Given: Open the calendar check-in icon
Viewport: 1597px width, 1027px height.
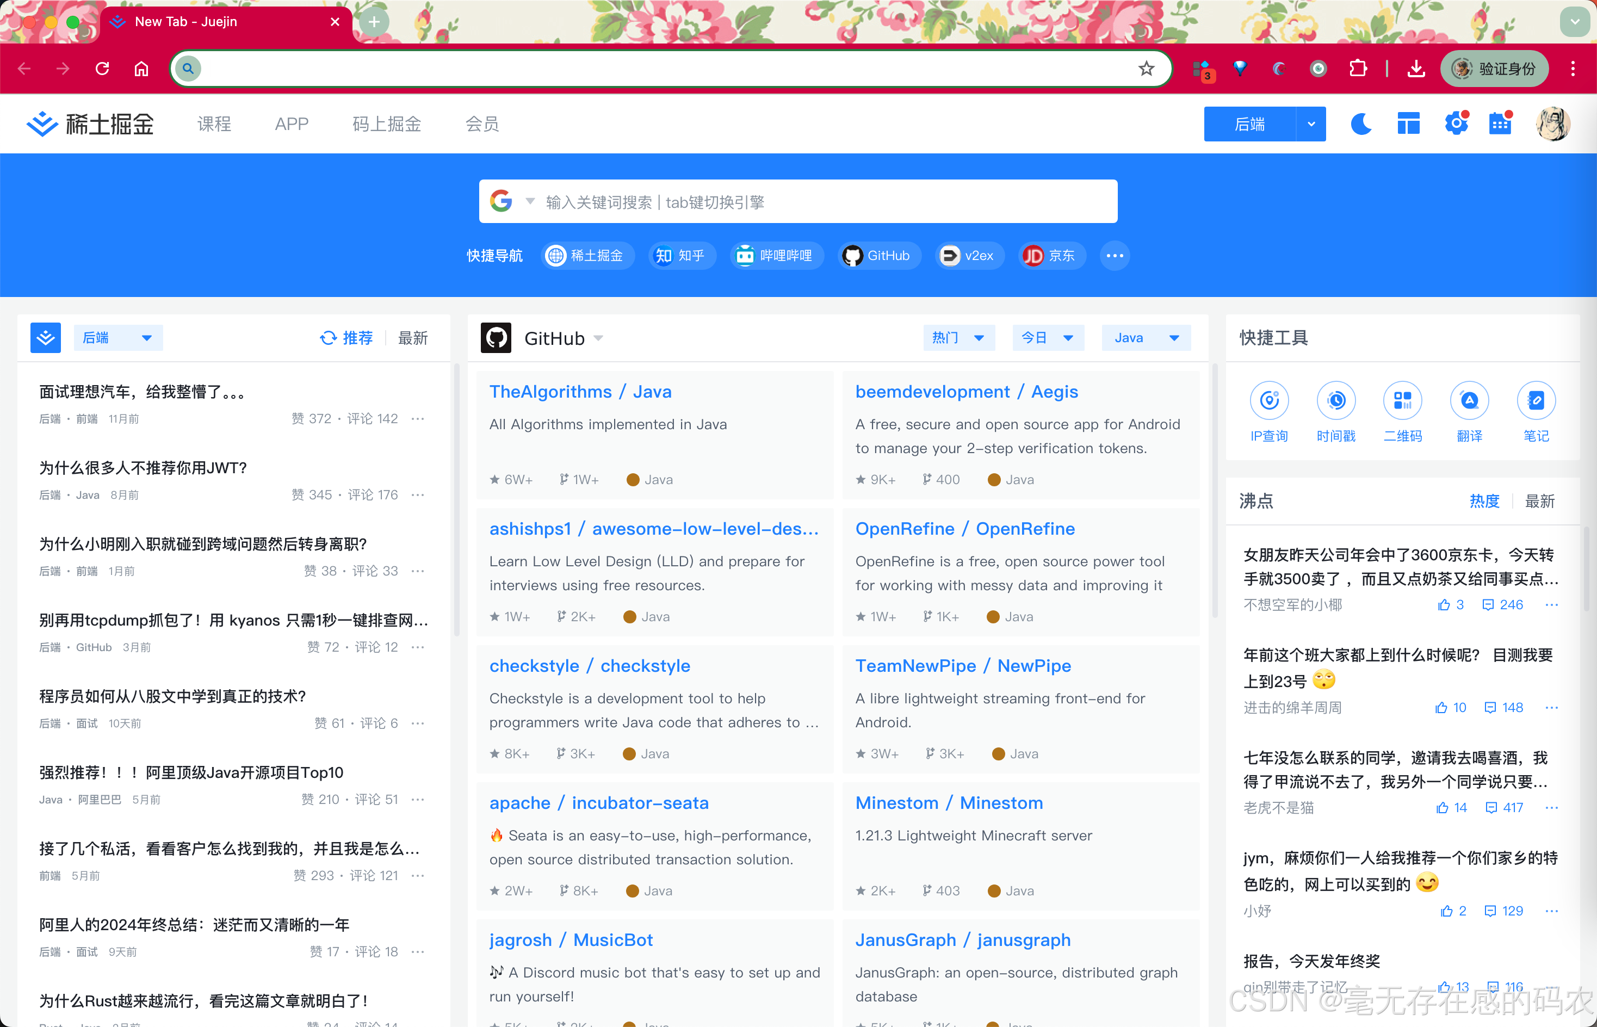Looking at the screenshot, I should (x=1500, y=124).
